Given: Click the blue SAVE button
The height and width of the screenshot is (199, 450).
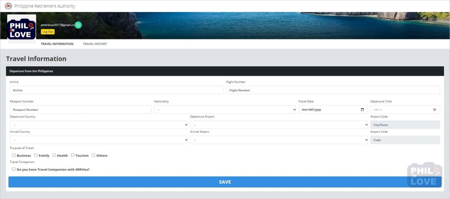Looking at the screenshot, I should [225, 182].
